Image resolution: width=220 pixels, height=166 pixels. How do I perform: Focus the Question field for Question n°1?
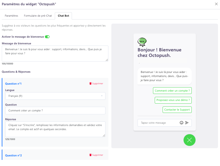point(55,111)
